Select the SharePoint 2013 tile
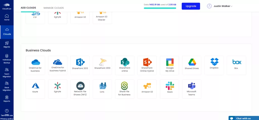 pos(80,65)
